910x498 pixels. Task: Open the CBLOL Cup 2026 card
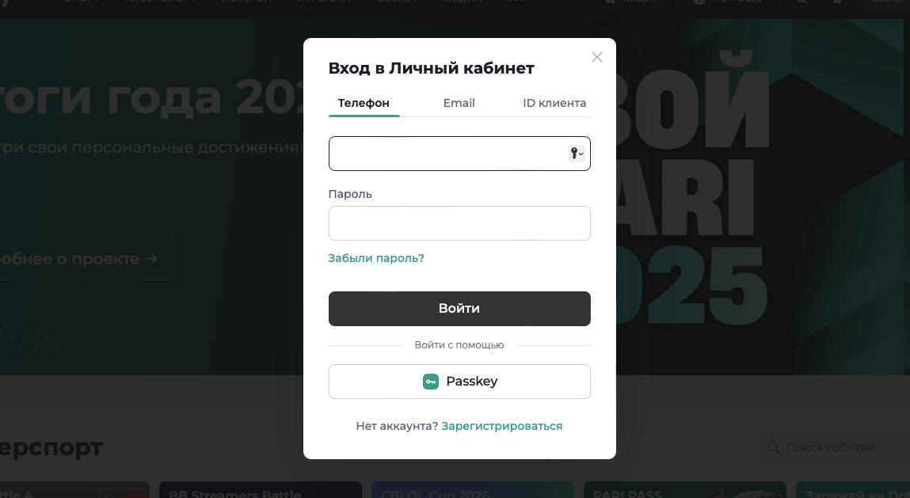point(472,491)
